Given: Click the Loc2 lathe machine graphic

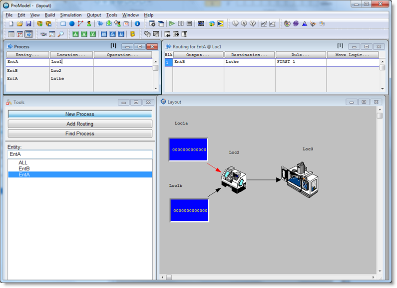Looking at the screenshot, I should pyautogui.click(x=234, y=179).
